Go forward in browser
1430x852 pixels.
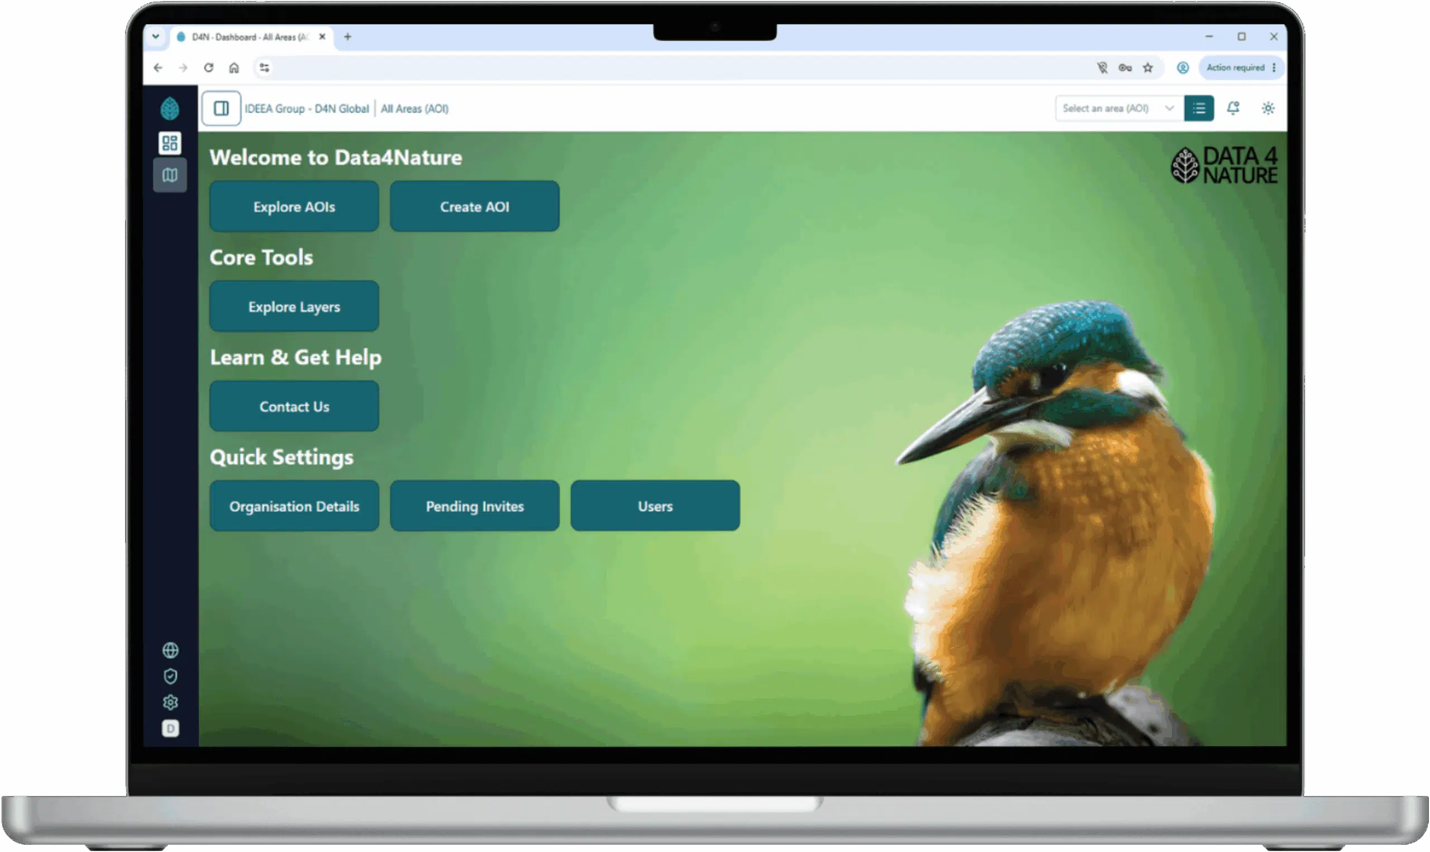tap(183, 68)
